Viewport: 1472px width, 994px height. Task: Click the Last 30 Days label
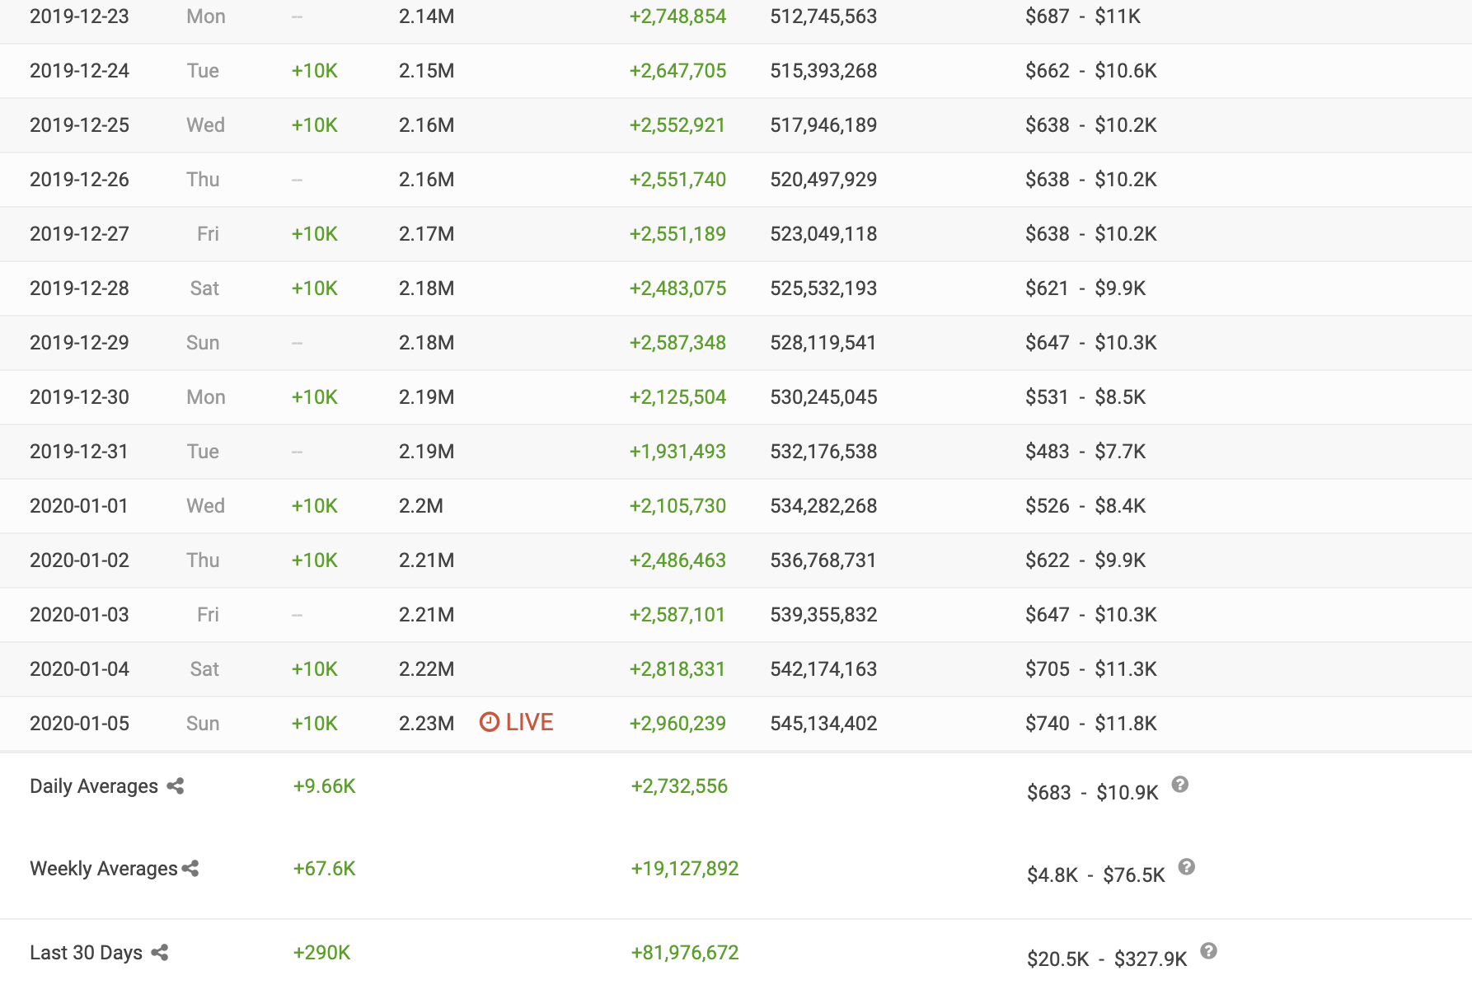86,953
